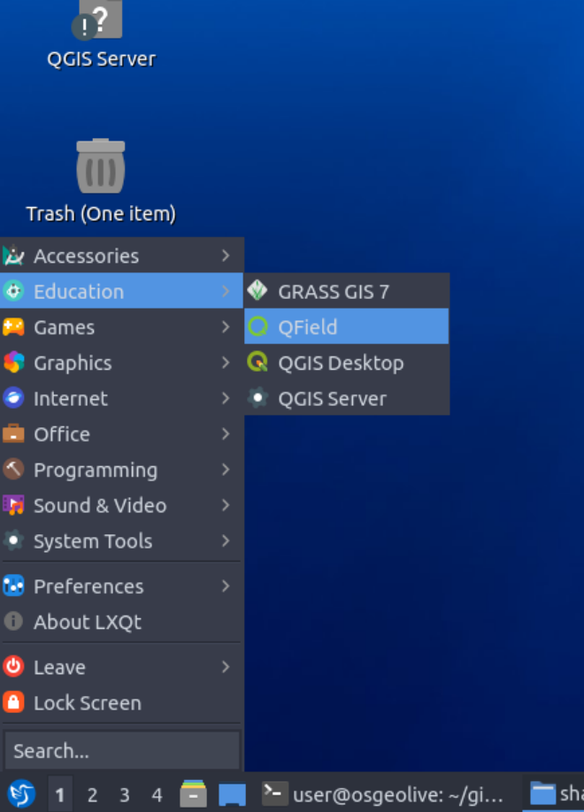Focus the menu Search field
The image size is (584, 812).
[x=122, y=750]
